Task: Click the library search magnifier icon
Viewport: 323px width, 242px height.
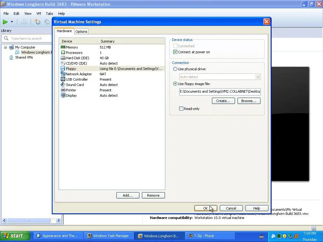Action: [6, 38]
